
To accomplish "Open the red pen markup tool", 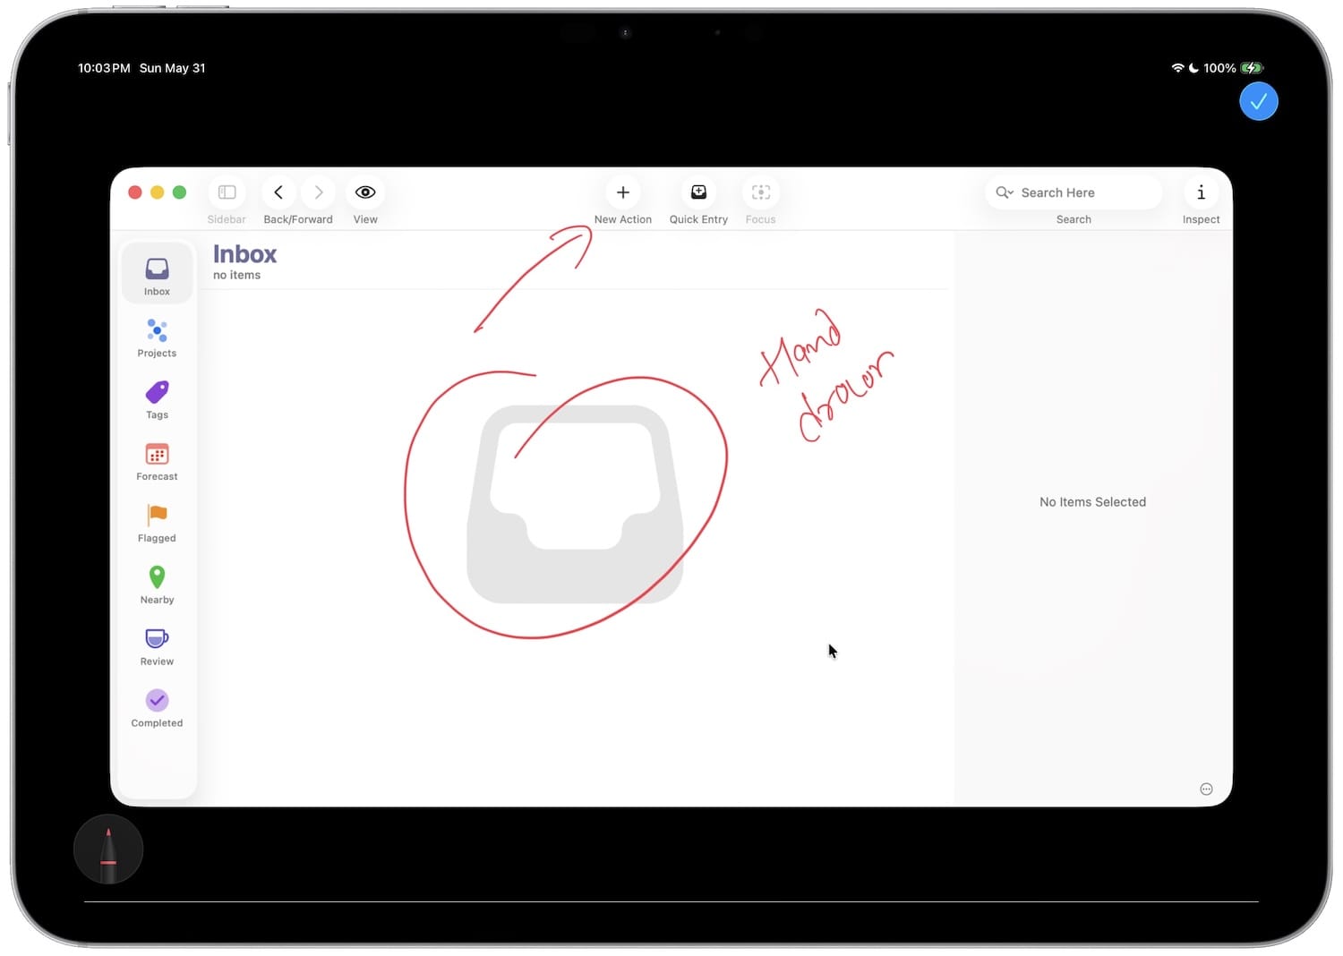I will 108,849.
